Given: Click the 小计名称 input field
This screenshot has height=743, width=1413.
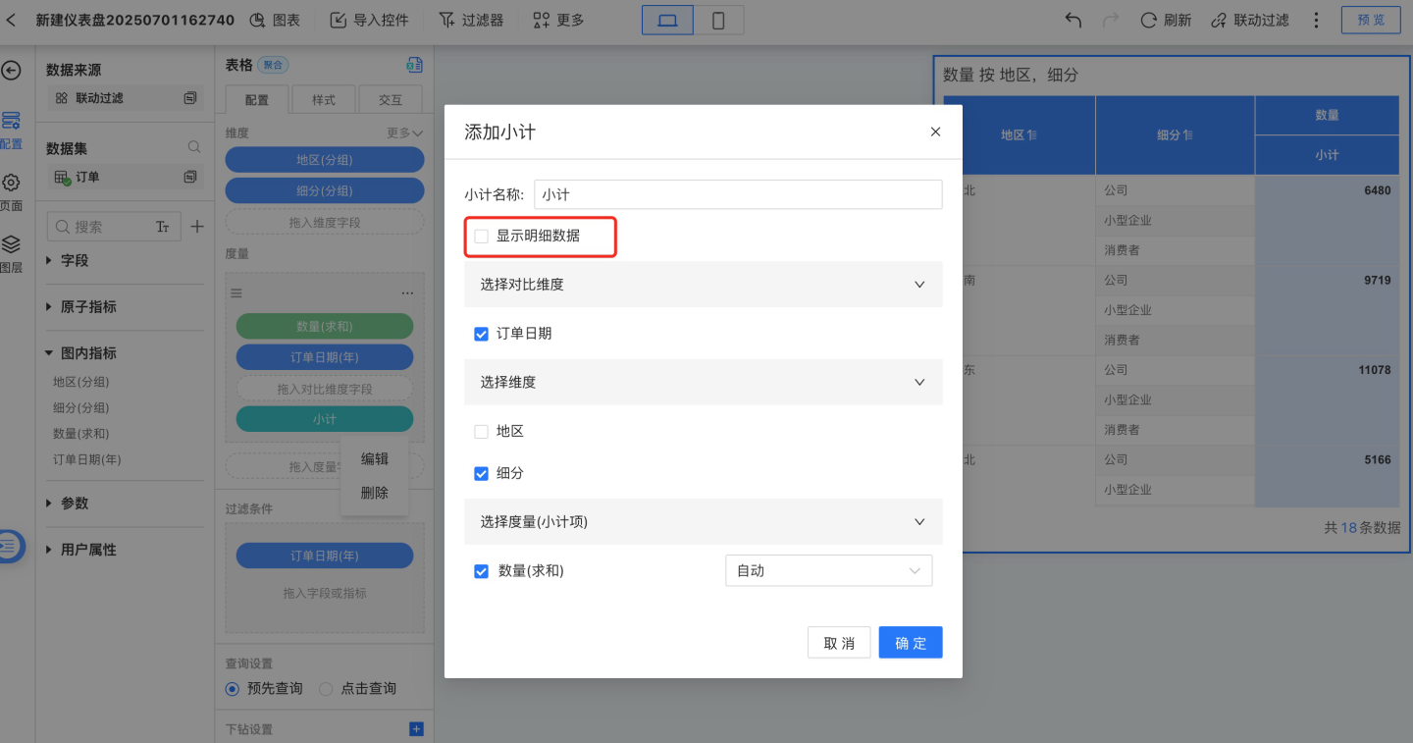Looking at the screenshot, I should click(737, 194).
